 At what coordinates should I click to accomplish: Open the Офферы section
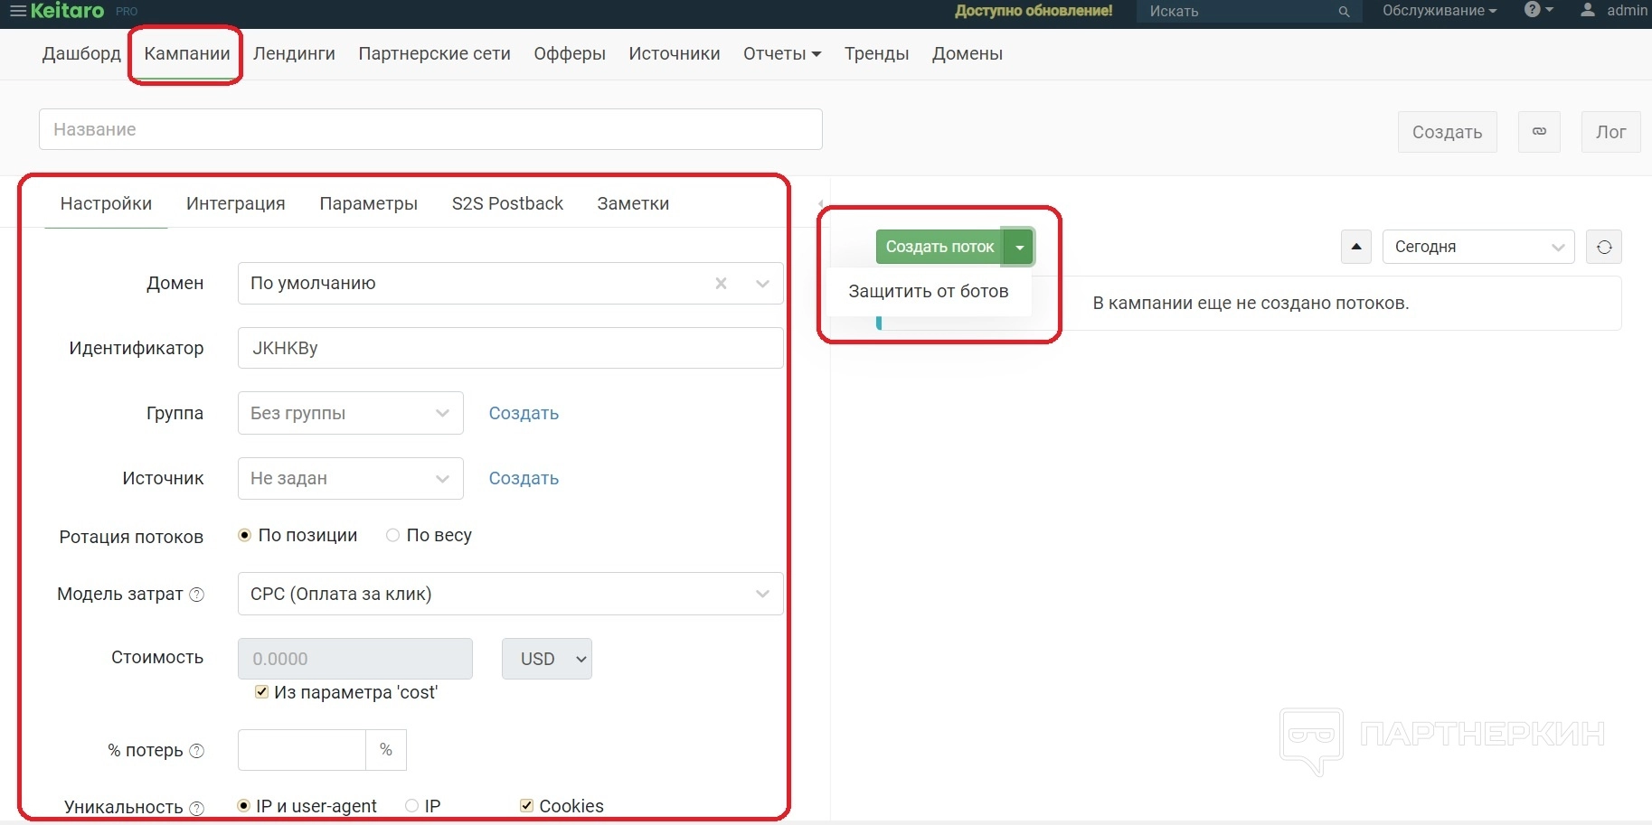570,53
